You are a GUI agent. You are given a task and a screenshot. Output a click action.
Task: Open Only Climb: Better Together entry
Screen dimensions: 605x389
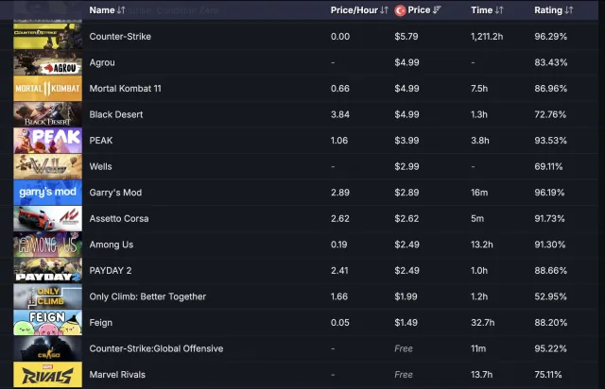coord(147,296)
